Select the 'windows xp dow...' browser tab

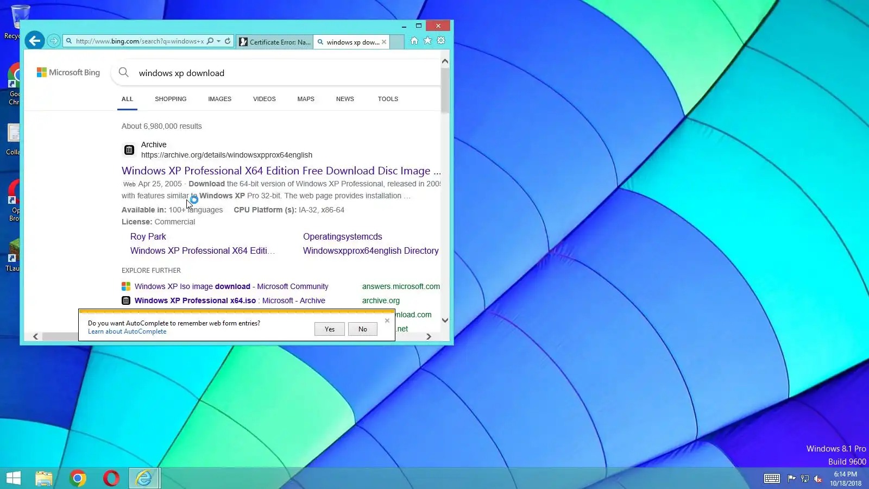pyautogui.click(x=352, y=42)
